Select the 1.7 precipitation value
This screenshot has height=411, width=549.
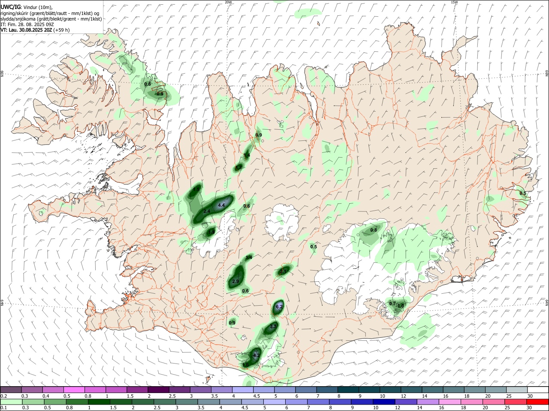pos(238,168)
